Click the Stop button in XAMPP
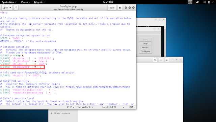Image resolution: width=216 pixels, height=122 pixels. point(145,43)
